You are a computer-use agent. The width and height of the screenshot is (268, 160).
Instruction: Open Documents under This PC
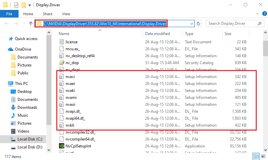pyautogui.click(x=27, y=100)
